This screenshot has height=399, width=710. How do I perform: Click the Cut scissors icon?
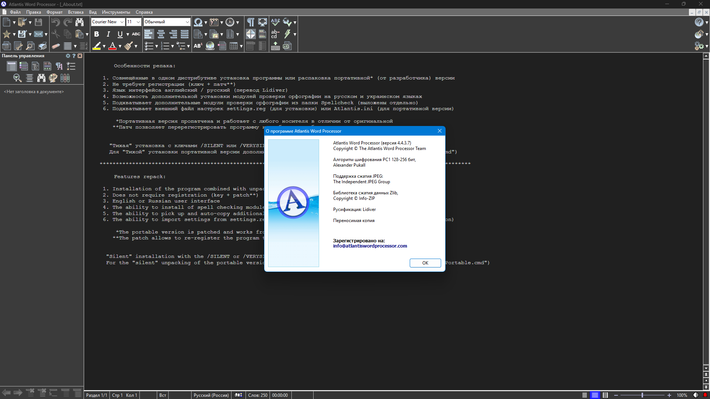[55, 34]
